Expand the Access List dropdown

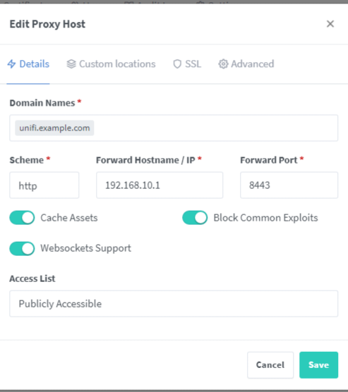(x=174, y=304)
